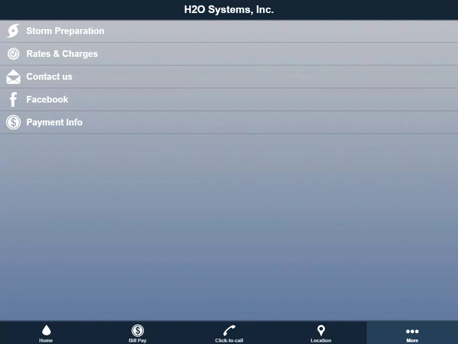458x344 pixels.
Task: Visit the Facebook text link
Action: point(47,99)
